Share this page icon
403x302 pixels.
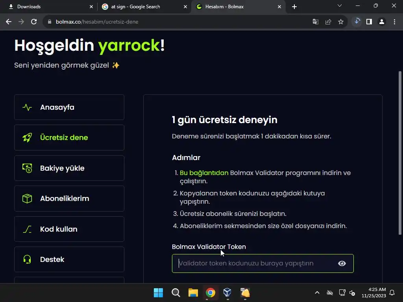point(328,22)
